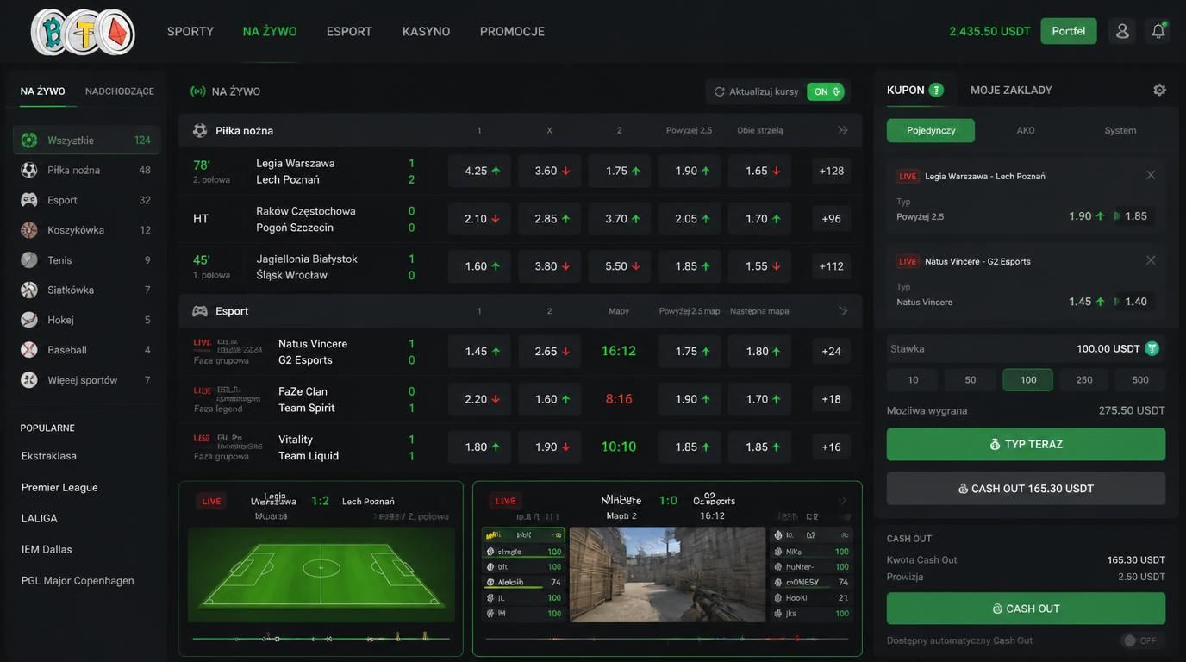Screen dimensions: 1186x662
Task: Click the Stawka amount input field
Action: click(x=1026, y=349)
